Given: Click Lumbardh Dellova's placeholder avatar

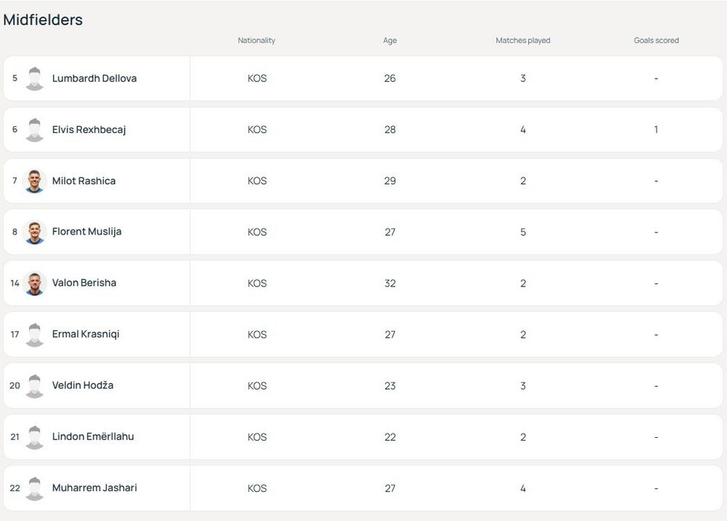Looking at the screenshot, I should 34,79.
